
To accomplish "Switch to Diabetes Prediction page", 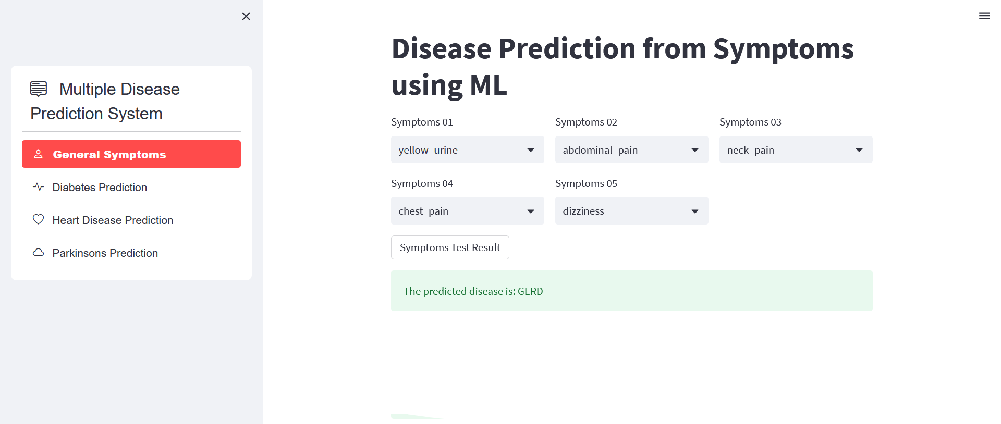I will coord(100,188).
